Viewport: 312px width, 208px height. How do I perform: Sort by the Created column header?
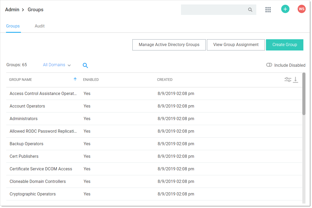pyautogui.click(x=165, y=80)
